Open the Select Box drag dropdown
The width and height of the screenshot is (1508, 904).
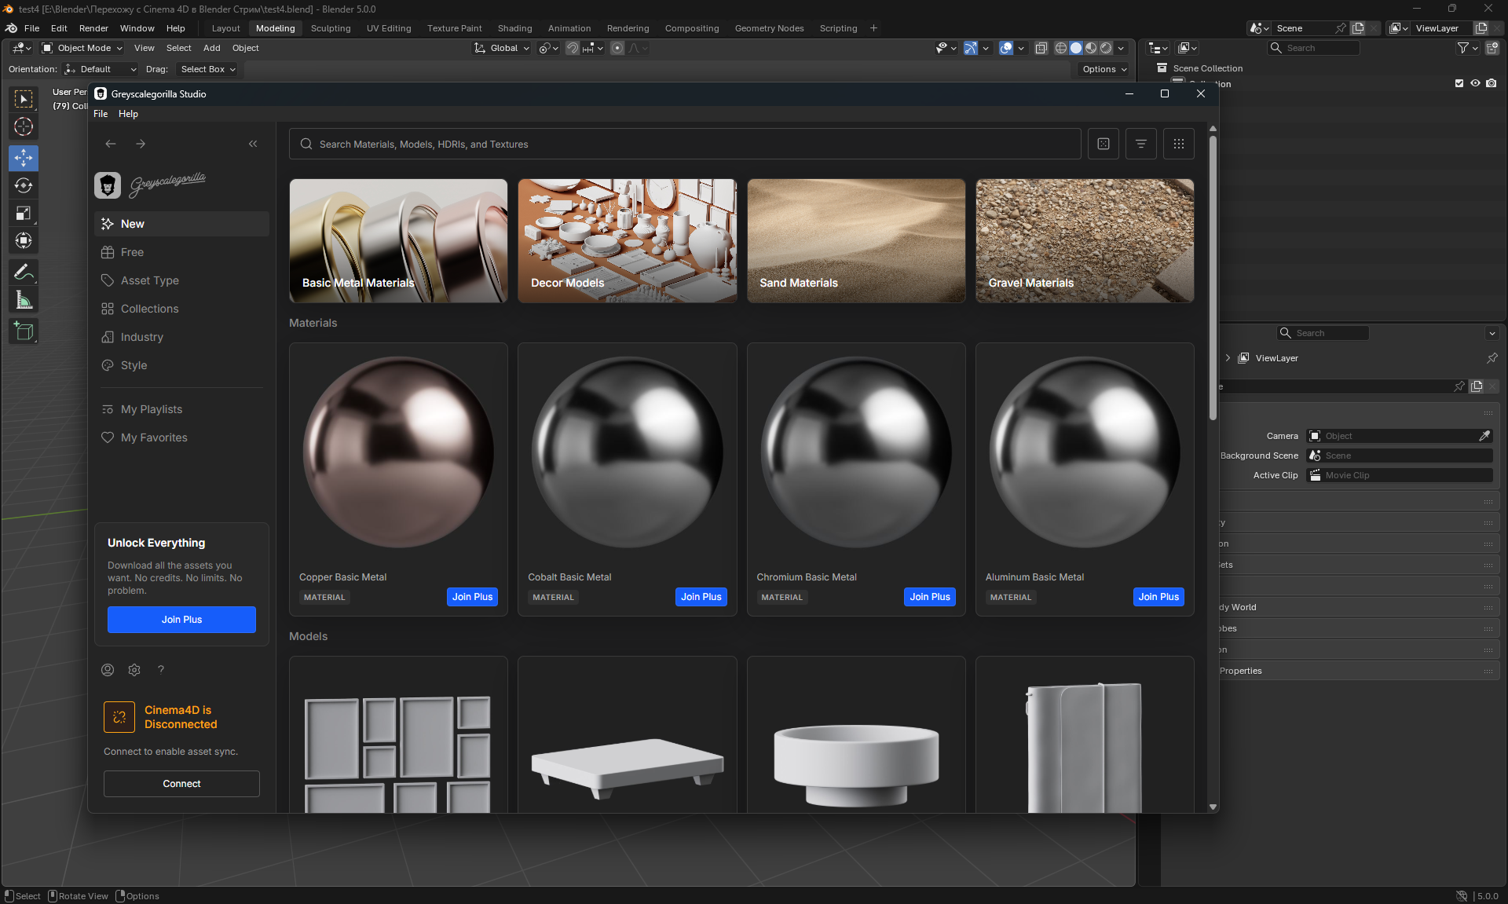click(x=207, y=69)
